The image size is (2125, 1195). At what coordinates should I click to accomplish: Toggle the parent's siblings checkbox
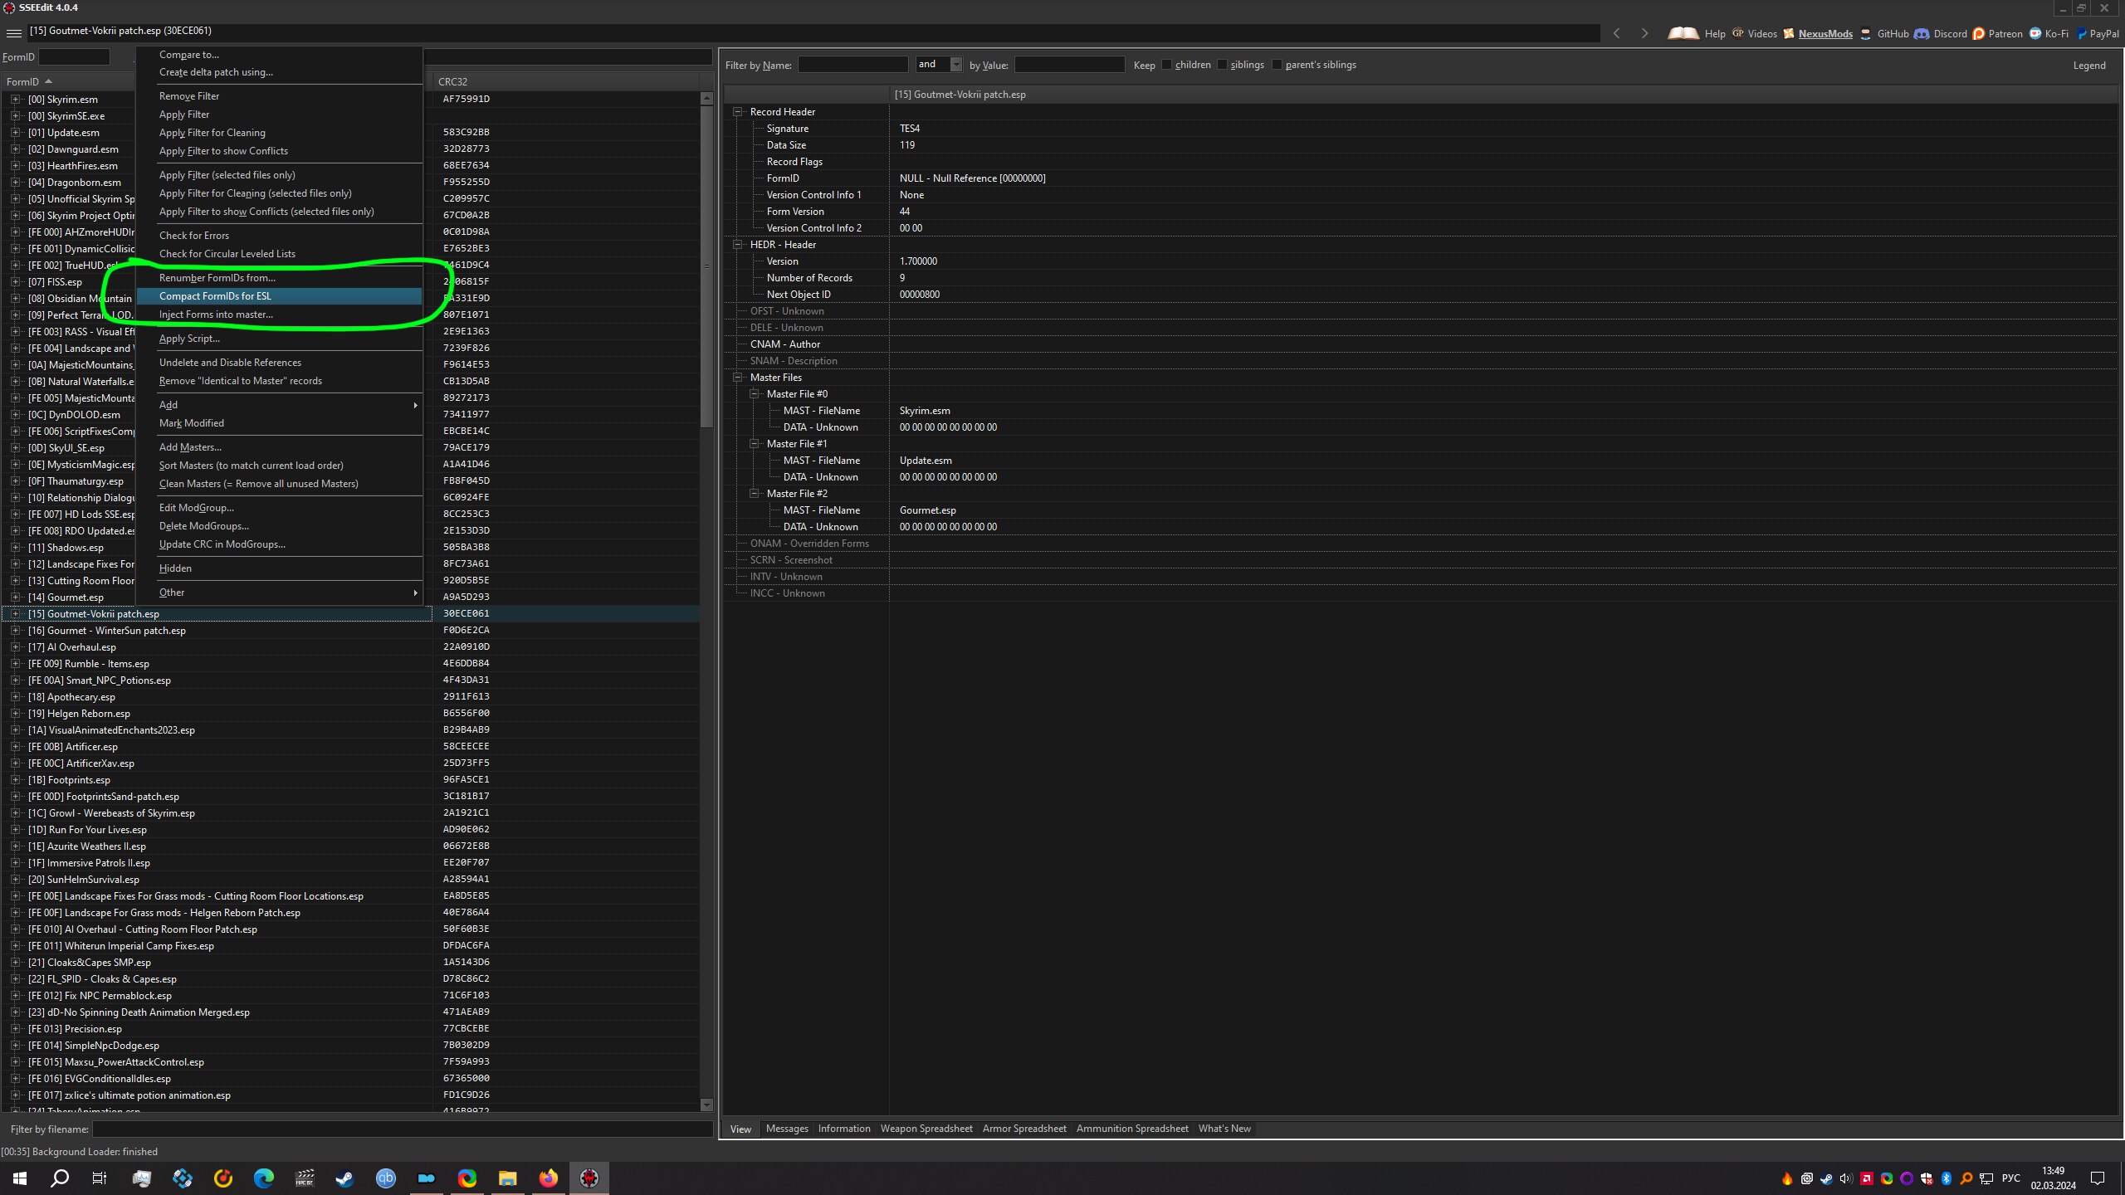pos(1277,65)
